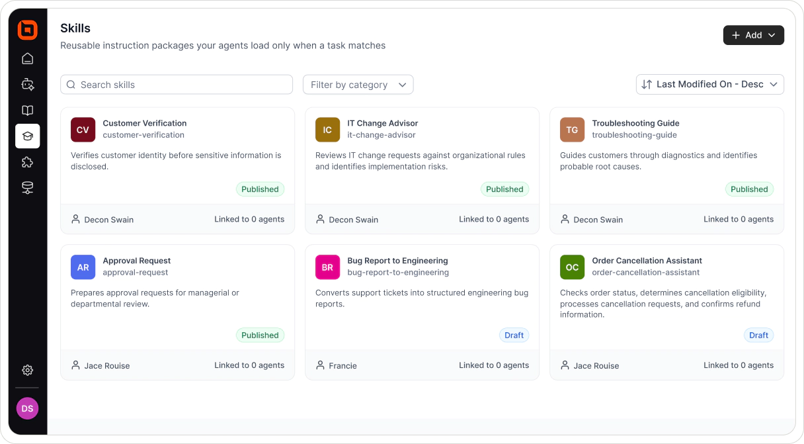
Task: Click the sort arrows icon
Action: coord(647,85)
